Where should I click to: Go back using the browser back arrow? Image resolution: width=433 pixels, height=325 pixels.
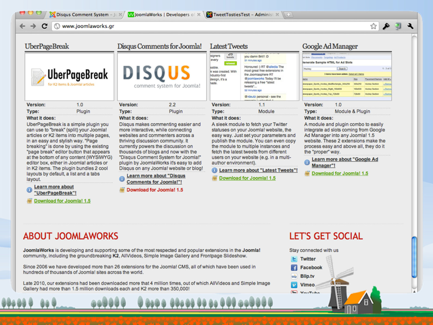[22, 26]
